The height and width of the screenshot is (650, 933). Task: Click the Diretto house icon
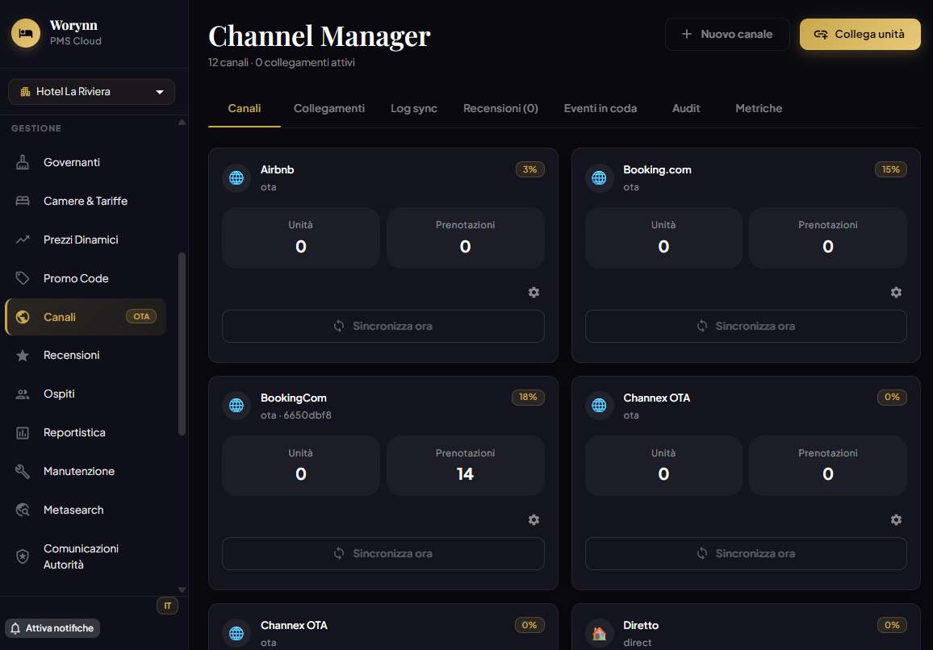coord(599,633)
